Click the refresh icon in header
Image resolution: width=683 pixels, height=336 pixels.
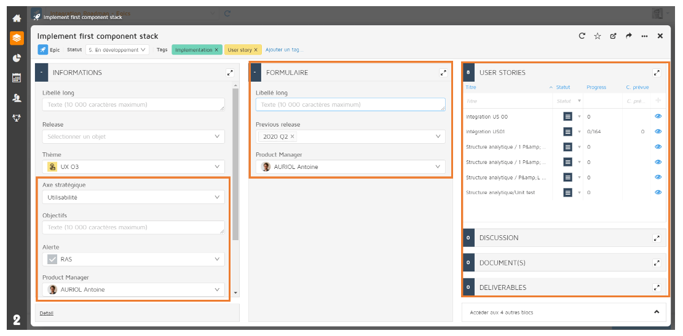click(x=582, y=36)
